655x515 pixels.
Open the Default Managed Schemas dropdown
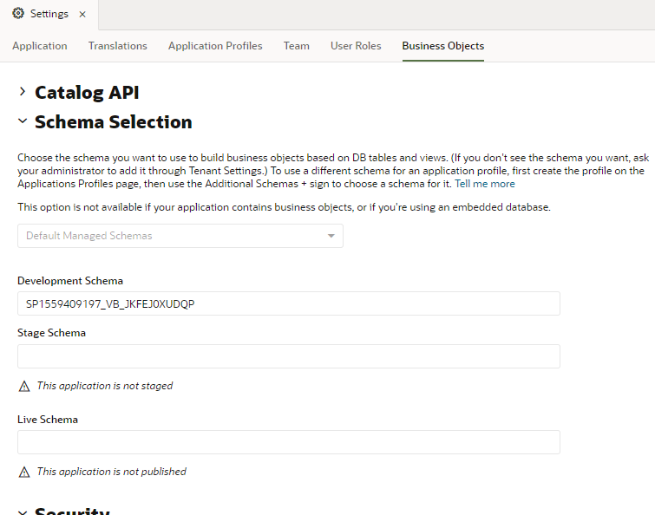[x=180, y=236]
